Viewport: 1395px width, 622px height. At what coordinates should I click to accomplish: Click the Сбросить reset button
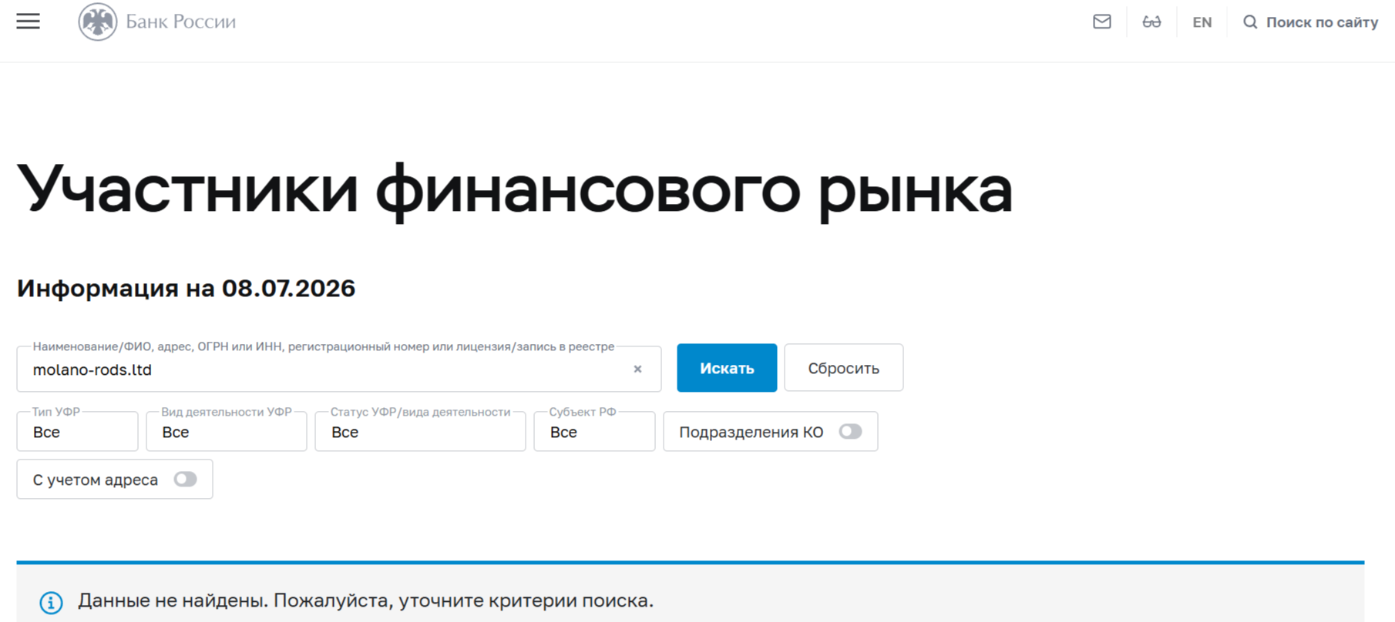843,368
